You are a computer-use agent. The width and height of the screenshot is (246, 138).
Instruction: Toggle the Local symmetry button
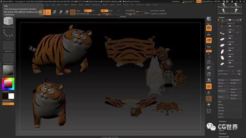click(209, 40)
